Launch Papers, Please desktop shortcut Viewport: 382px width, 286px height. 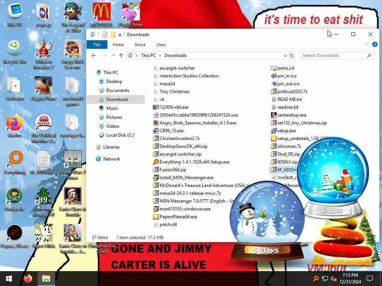pyautogui.click(x=15, y=236)
